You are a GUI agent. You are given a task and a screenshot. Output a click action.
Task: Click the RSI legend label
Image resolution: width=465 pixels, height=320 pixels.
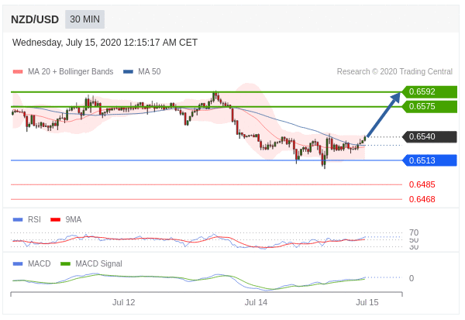(x=34, y=219)
